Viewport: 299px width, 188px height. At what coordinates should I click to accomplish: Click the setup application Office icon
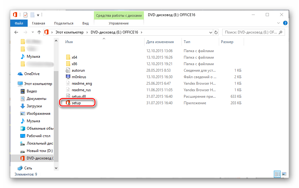pyautogui.click(x=68, y=103)
